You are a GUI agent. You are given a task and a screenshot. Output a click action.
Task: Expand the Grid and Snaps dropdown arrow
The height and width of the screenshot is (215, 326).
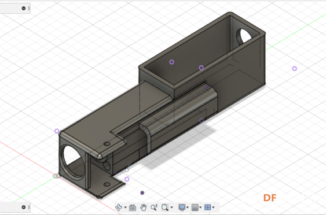200,207
